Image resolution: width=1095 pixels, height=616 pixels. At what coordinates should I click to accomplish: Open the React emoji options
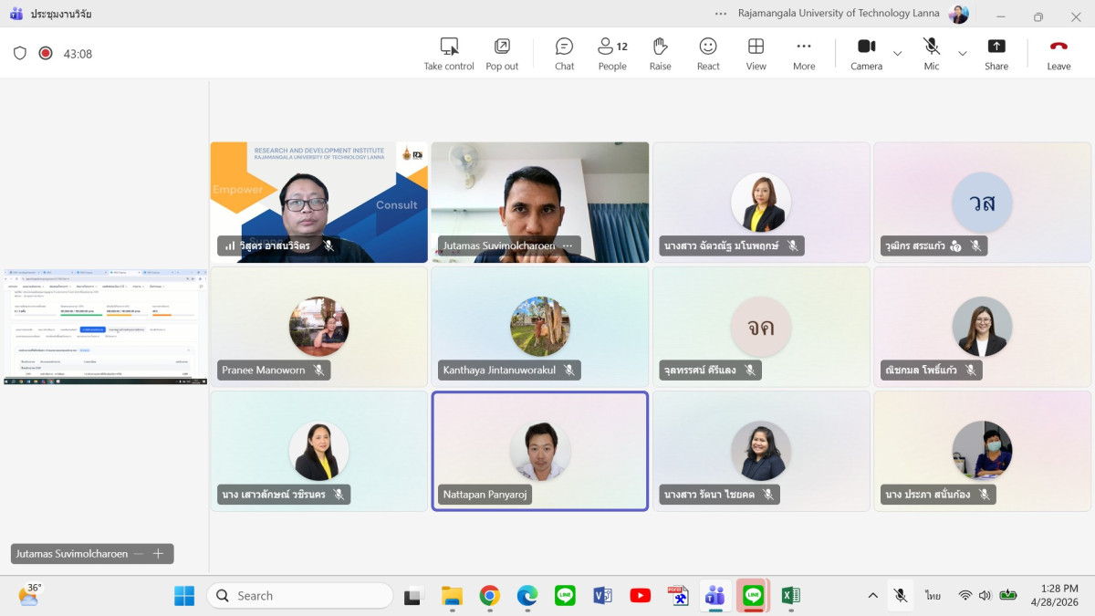708,53
